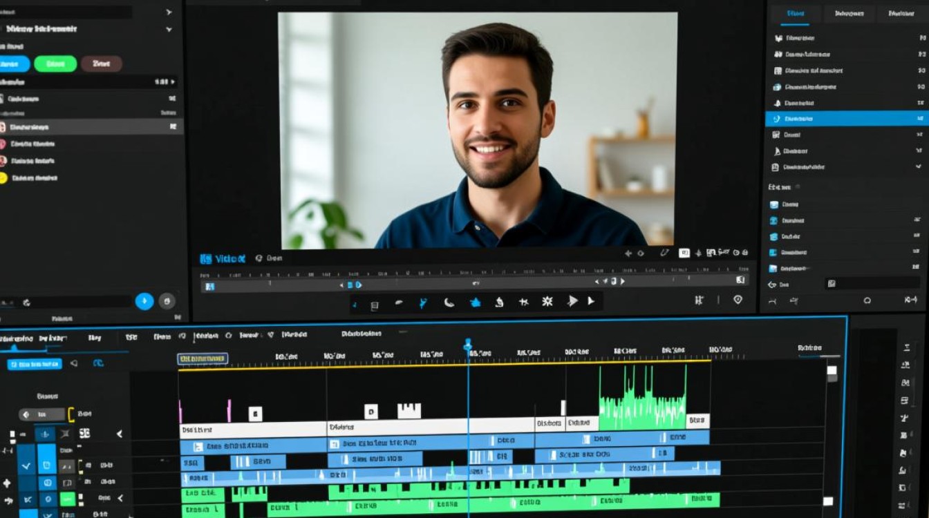Screen dimensions: 929x518
Task: Collapse the left panel header with the down chevron
Action: (169, 30)
